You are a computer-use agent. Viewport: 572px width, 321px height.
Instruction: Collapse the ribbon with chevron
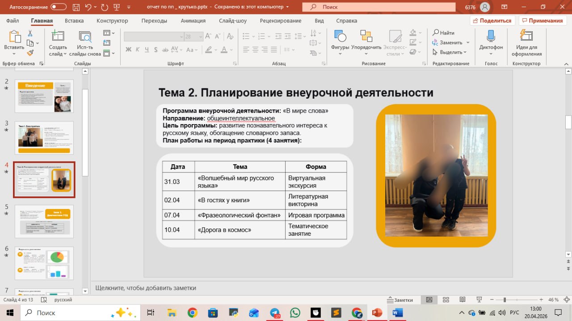pos(565,63)
